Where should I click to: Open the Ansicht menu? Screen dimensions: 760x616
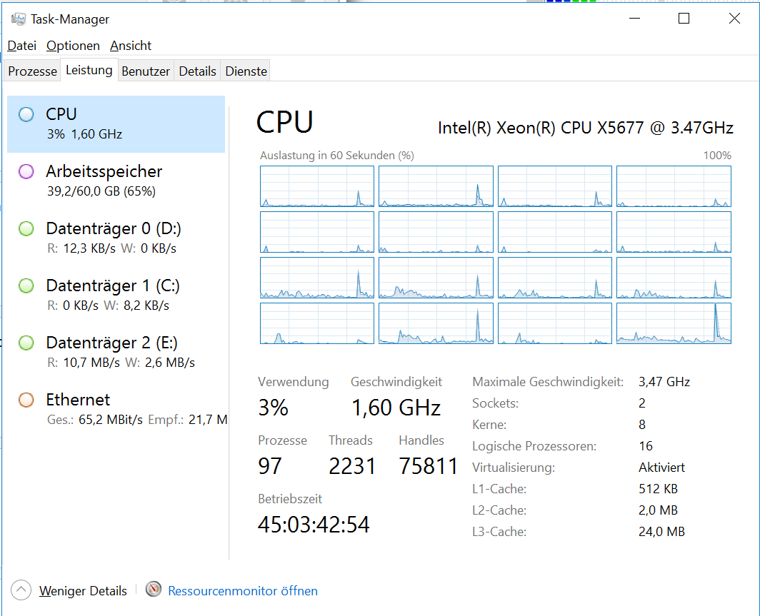(x=131, y=46)
